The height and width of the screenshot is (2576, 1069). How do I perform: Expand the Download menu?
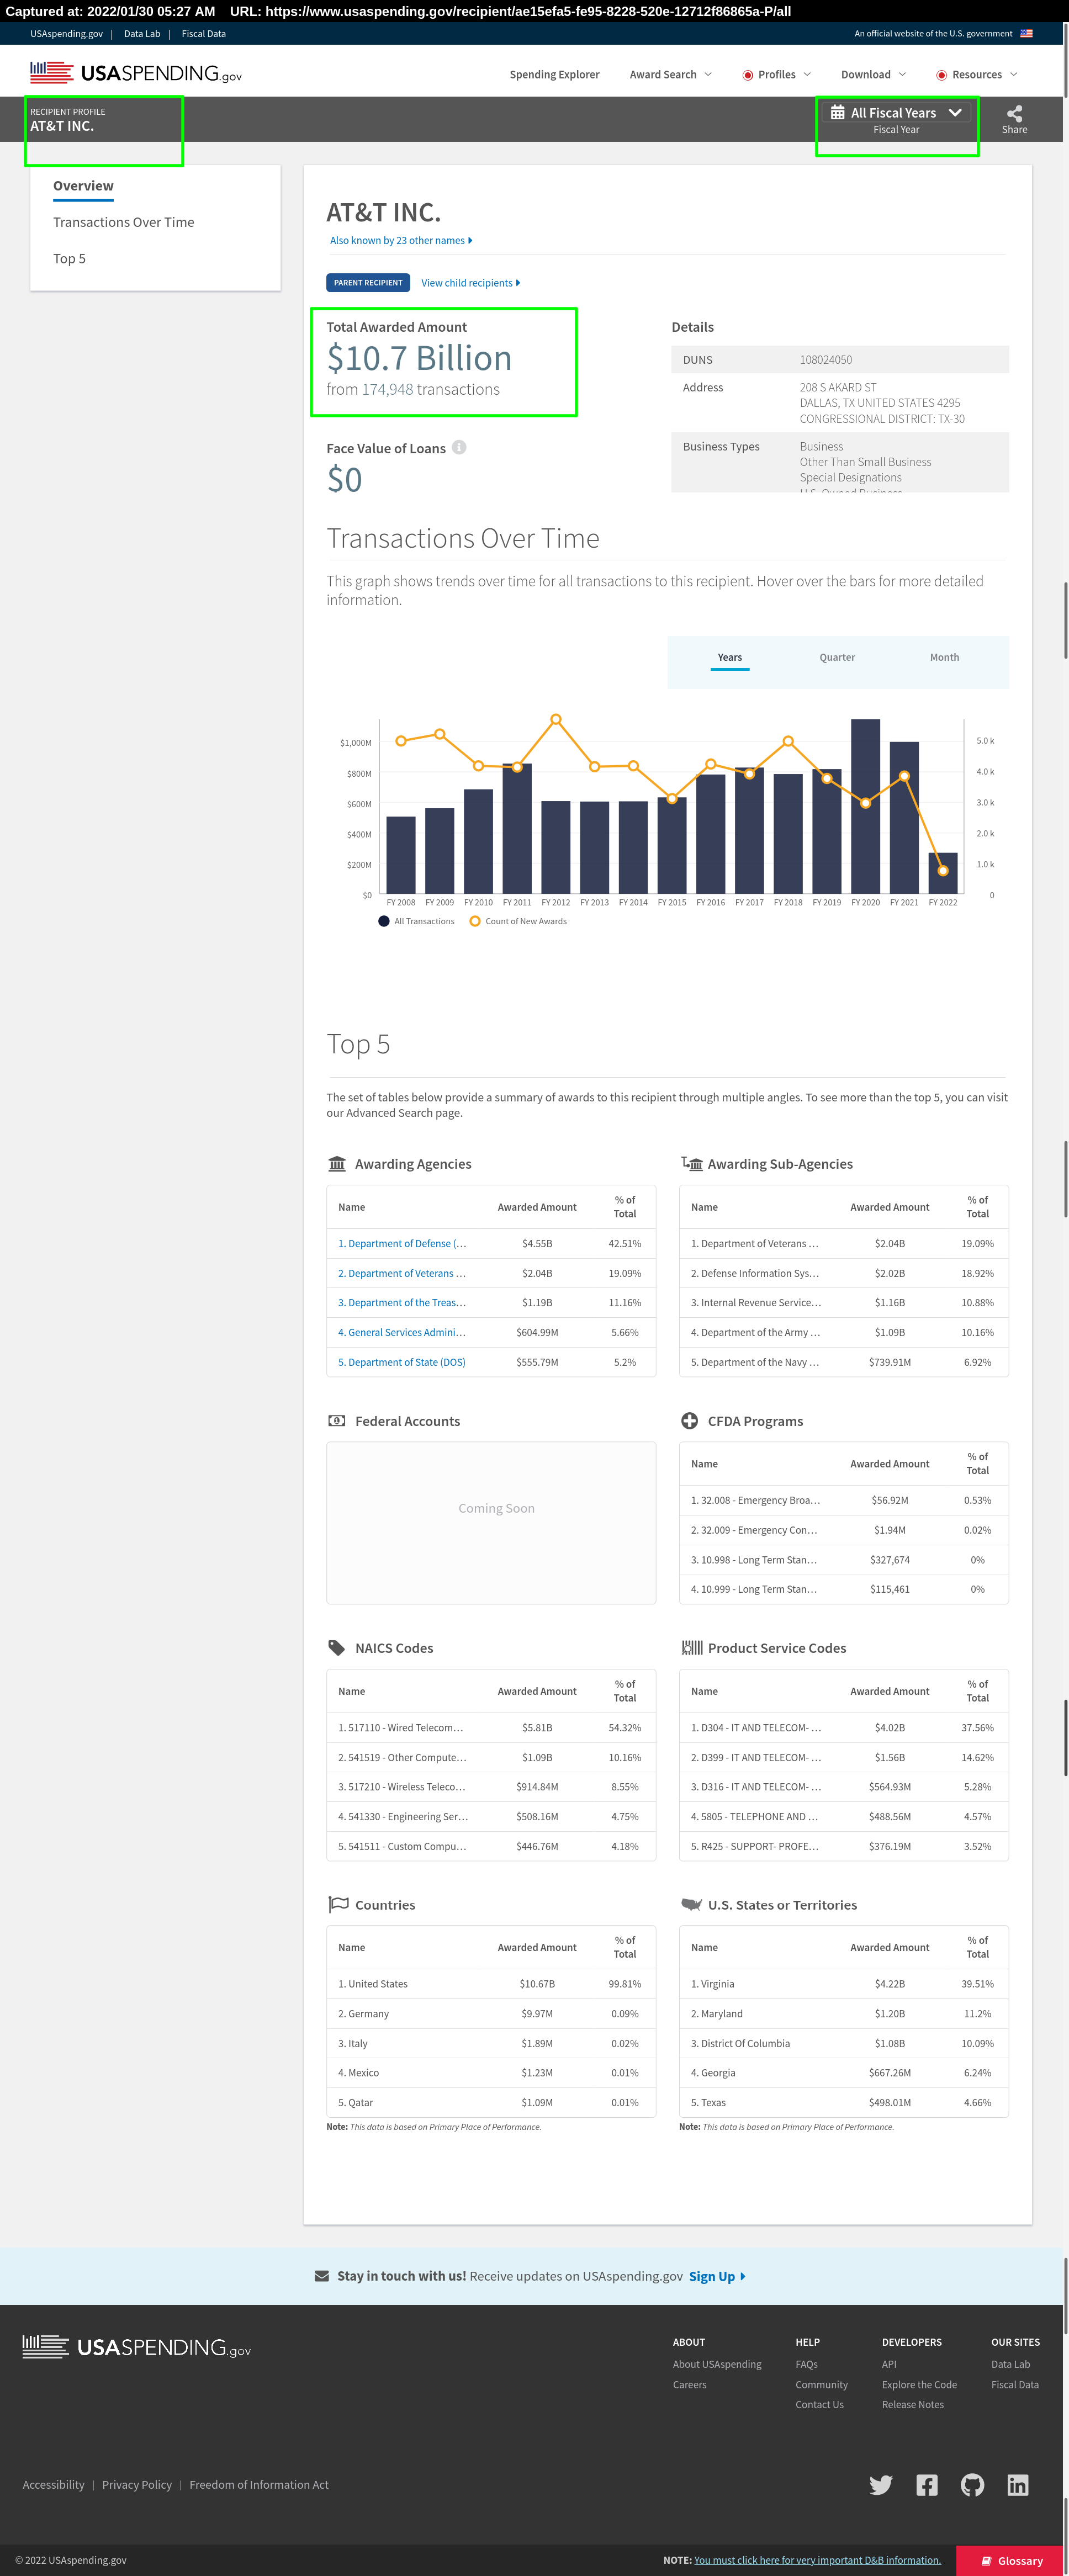[873, 75]
